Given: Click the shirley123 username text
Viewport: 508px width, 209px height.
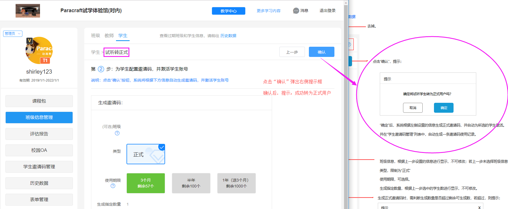Looking at the screenshot, I should (39, 72).
